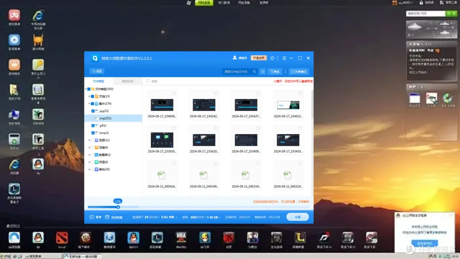Viewport: 460px width, 259px height.
Task: Tick checkbox on thumbnail 2024-09-17_154658
Action: [x=174, y=93]
